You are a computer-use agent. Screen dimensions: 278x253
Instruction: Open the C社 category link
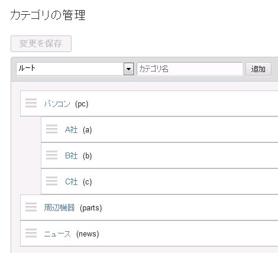pyautogui.click(x=71, y=182)
